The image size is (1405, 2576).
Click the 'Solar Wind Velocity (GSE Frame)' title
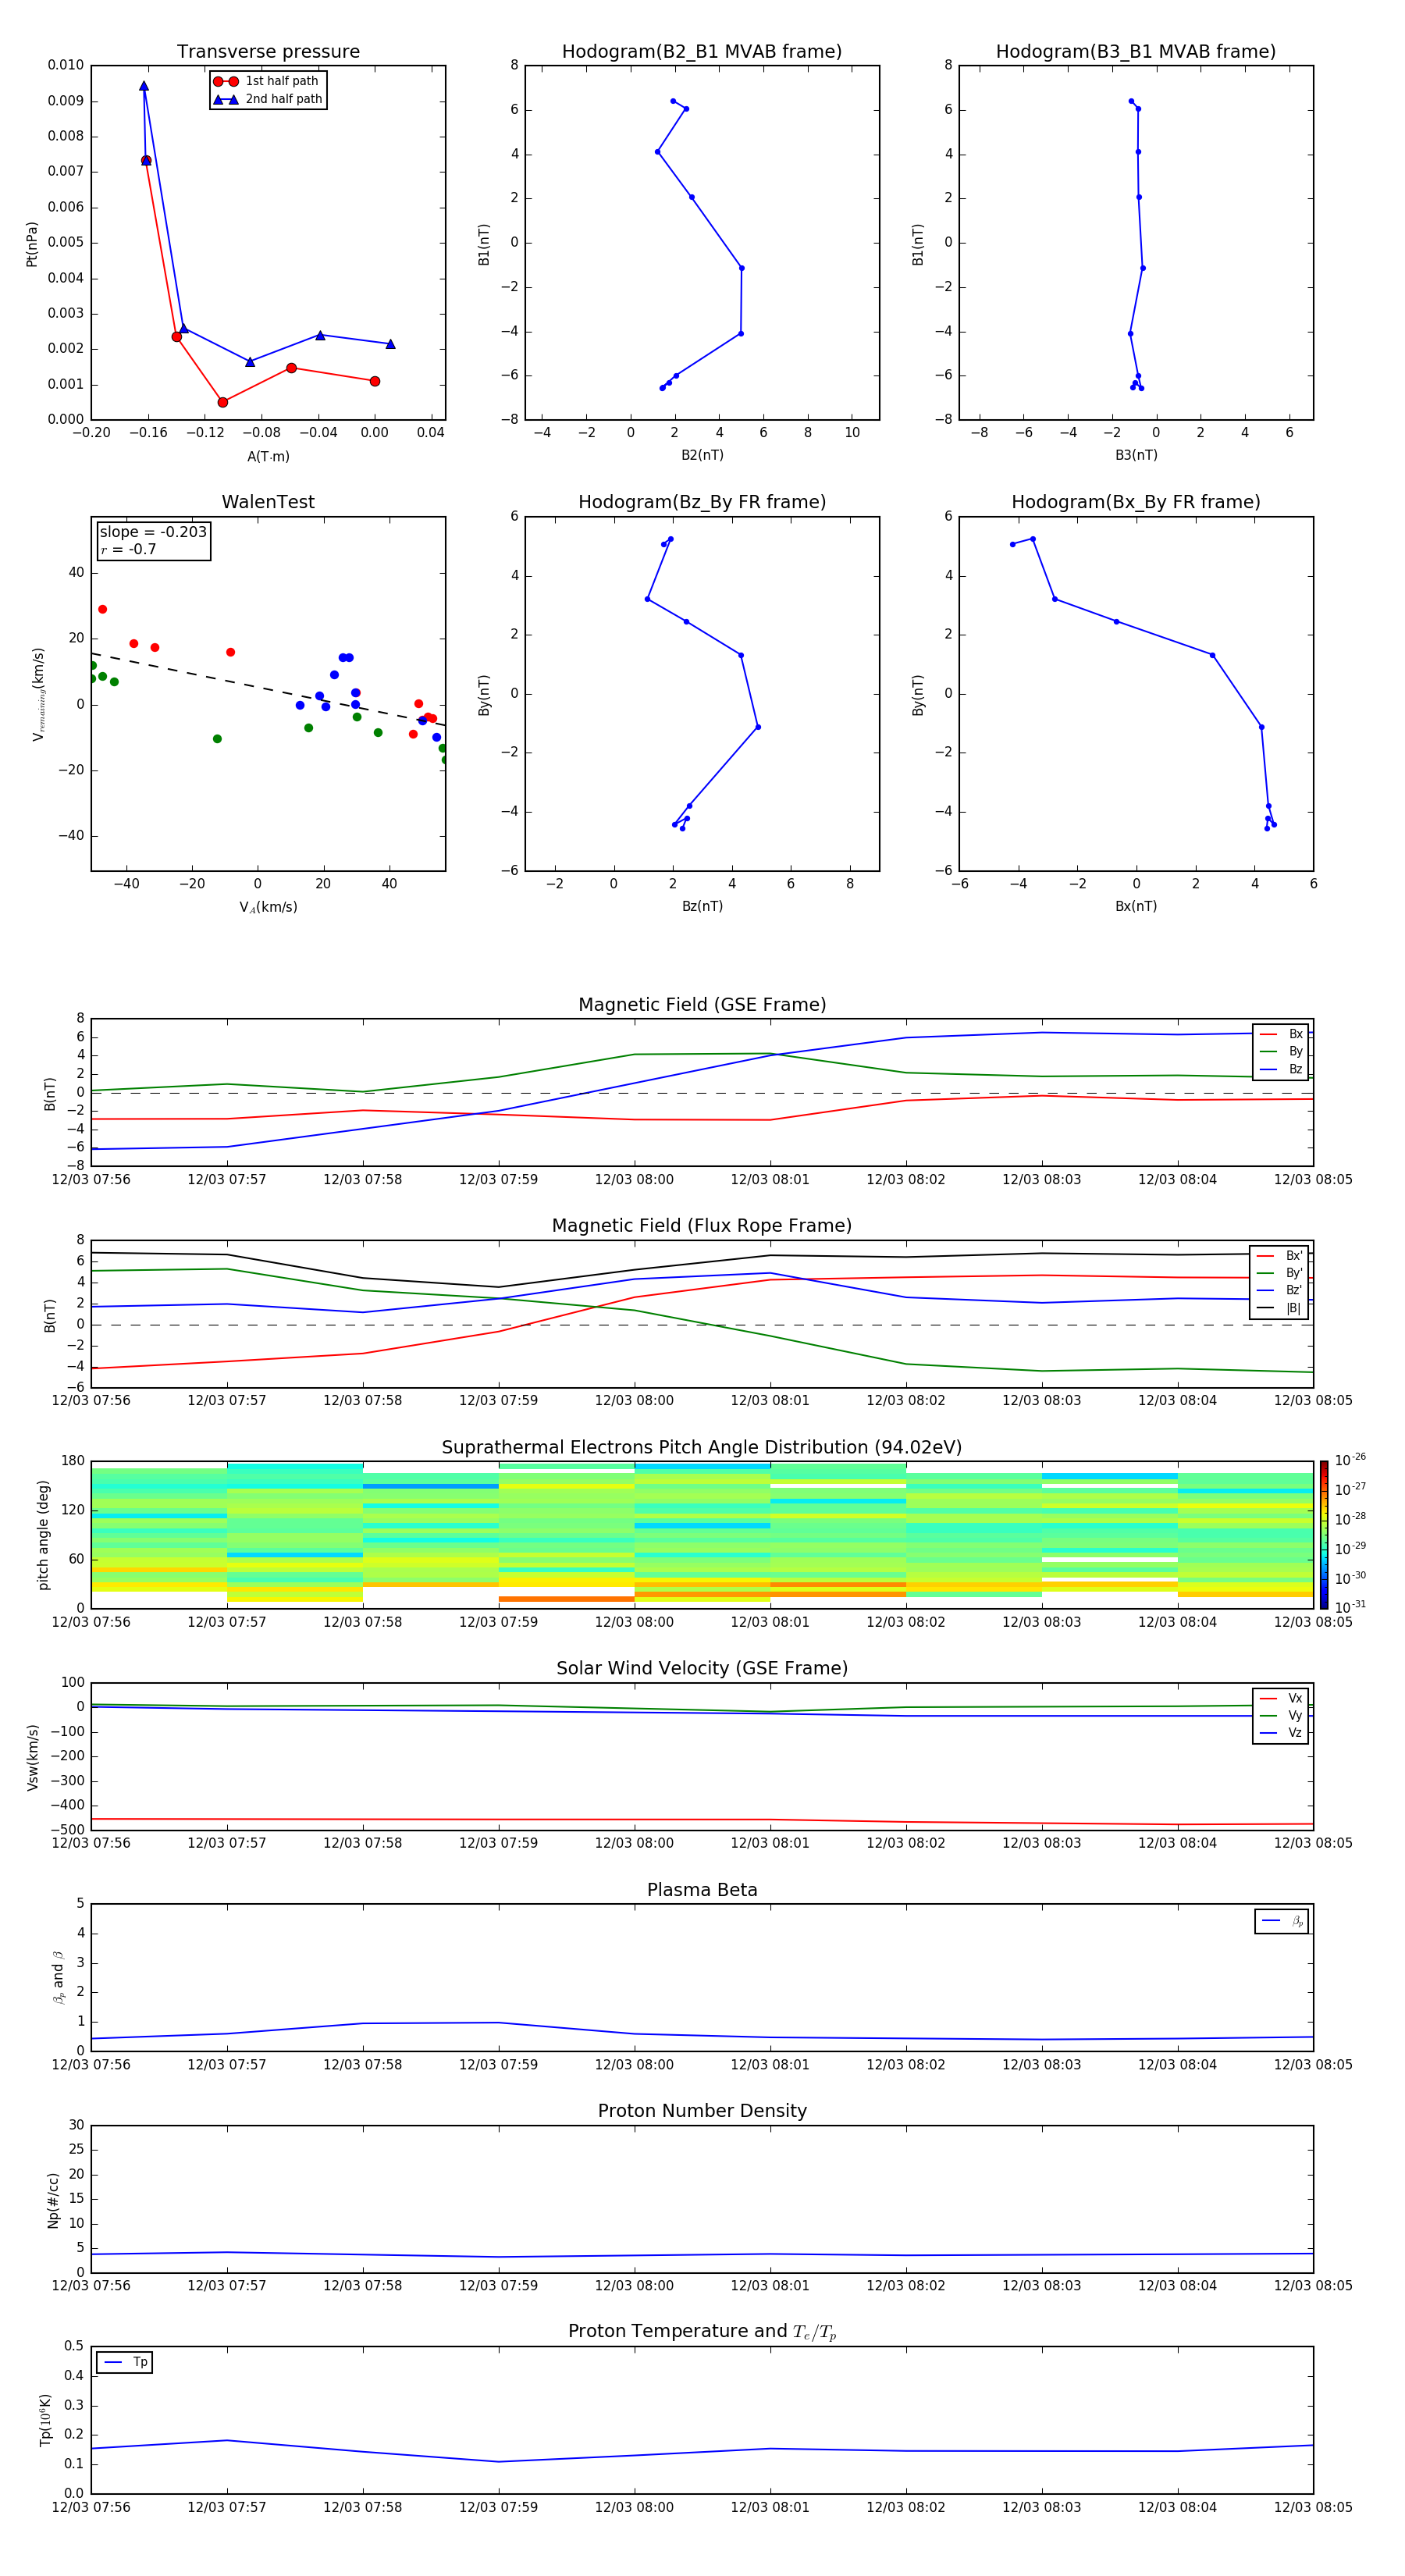(702, 1668)
